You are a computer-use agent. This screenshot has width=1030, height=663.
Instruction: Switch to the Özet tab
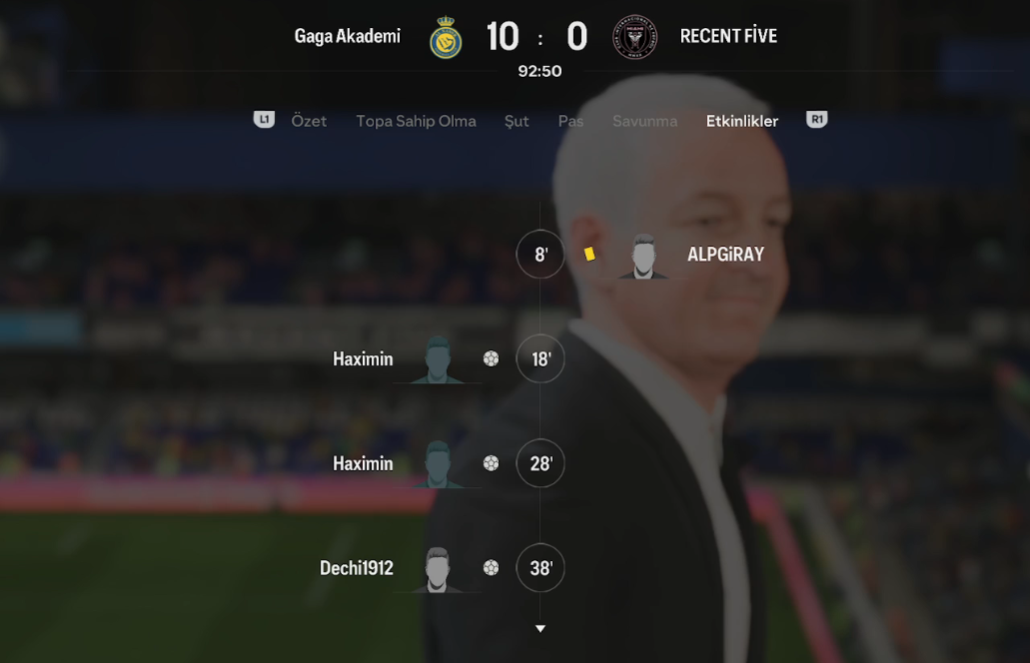tap(309, 122)
